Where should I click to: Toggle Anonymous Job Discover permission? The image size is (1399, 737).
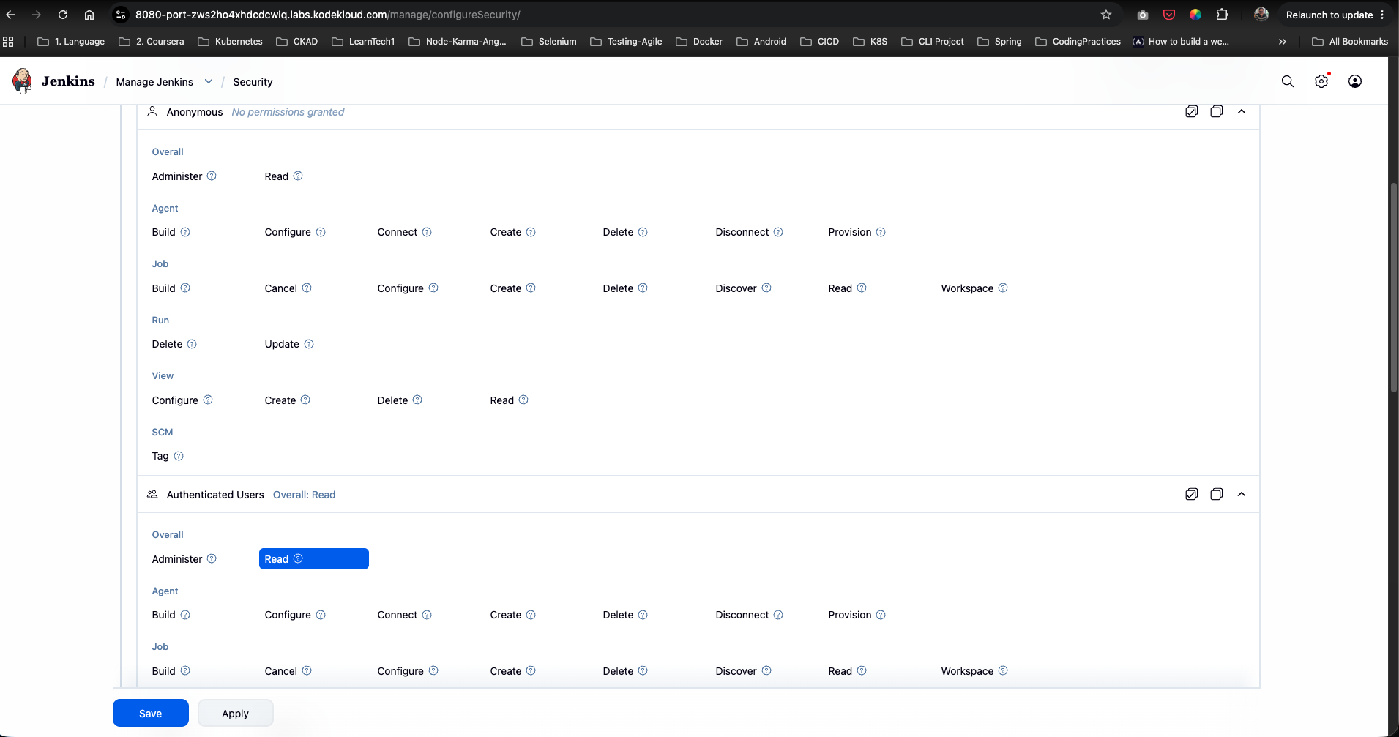click(x=736, y=288)
